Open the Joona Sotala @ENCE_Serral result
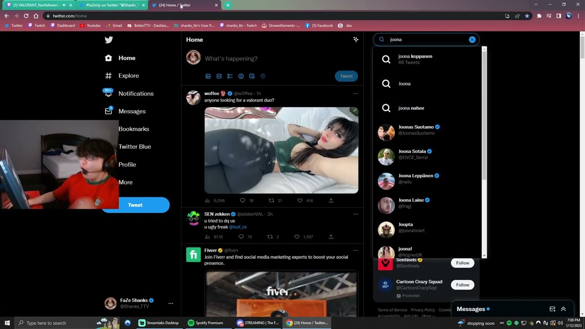 [x=427, y=157]
